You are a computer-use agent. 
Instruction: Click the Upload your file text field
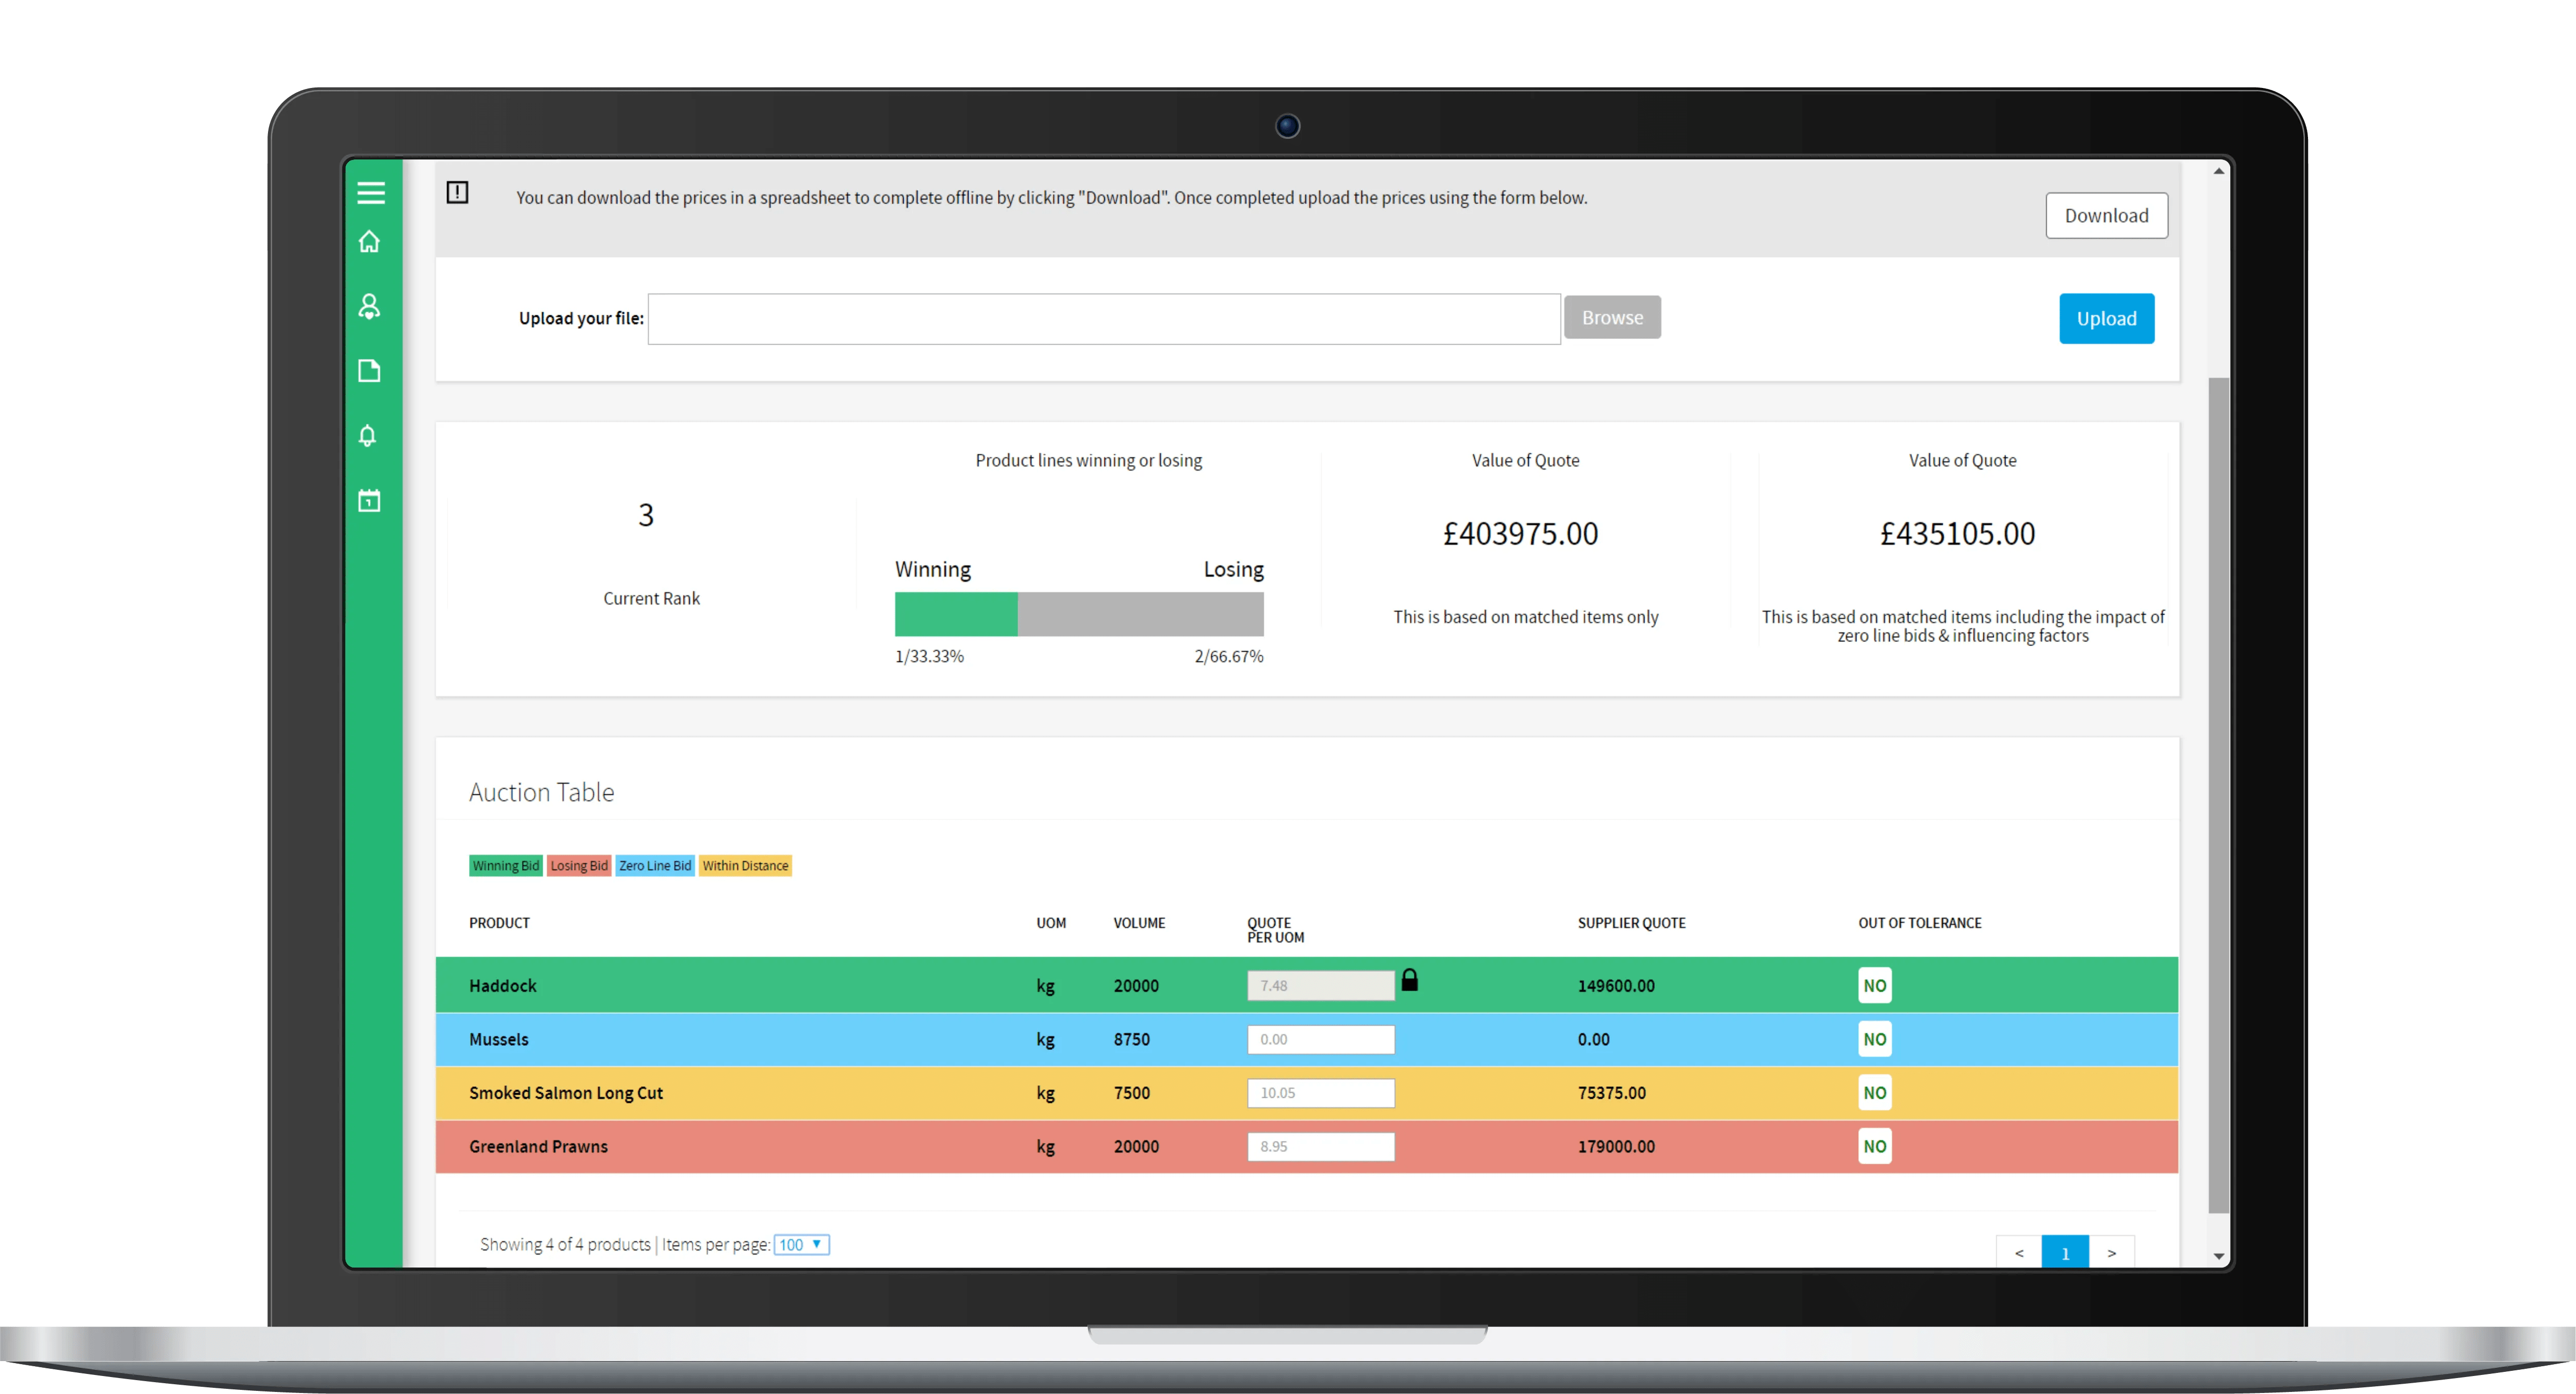click(1103, 319)
